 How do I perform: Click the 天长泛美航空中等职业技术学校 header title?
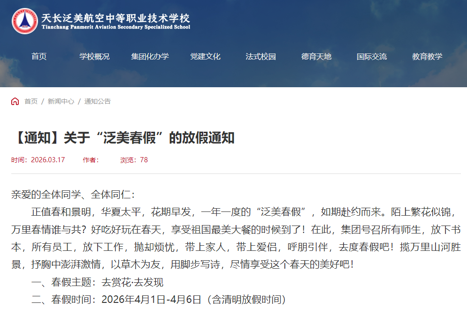[x=115, y=18]
